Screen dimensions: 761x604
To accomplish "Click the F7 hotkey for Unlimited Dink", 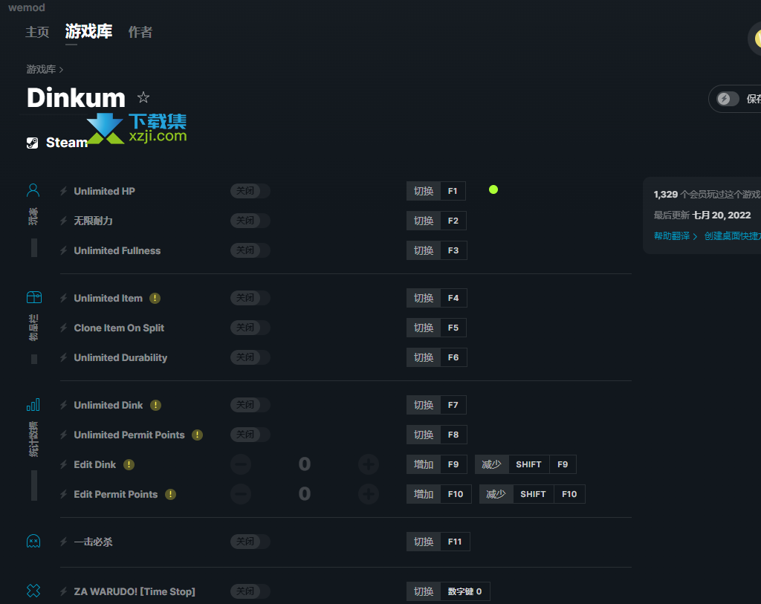I will [x=436, y=405].
